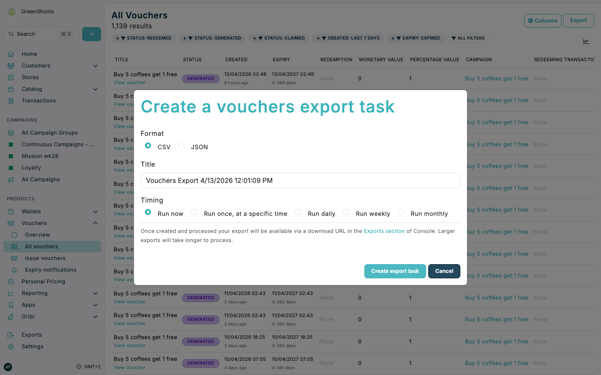Pick Run once, at a specific time
This screenshot has height=375, width=601.
[x=194, y=212]
